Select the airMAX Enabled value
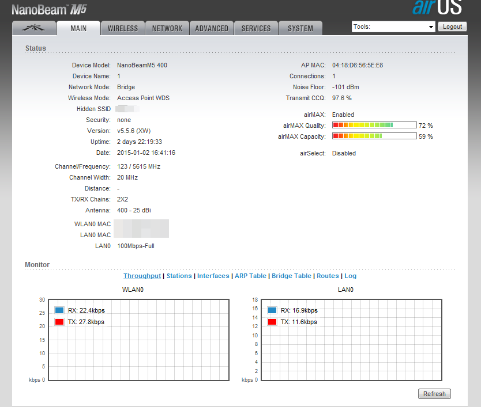The image size is (481, 407). [343, 115]
